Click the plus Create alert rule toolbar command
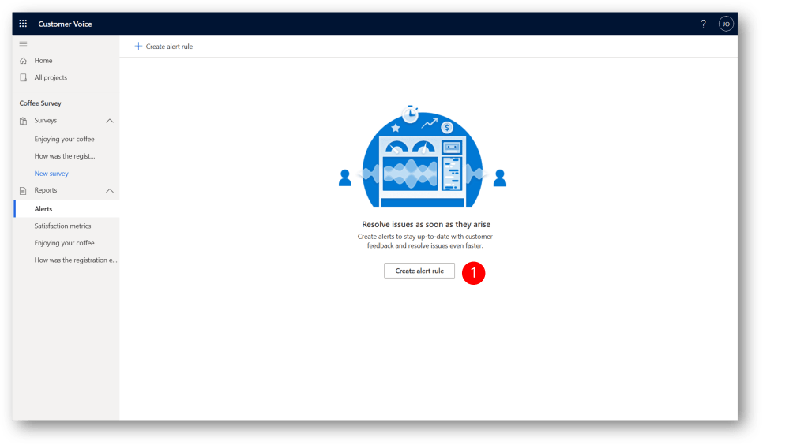Image resolution: width=808 pixels, height=445 pixels. pos(163,47)
